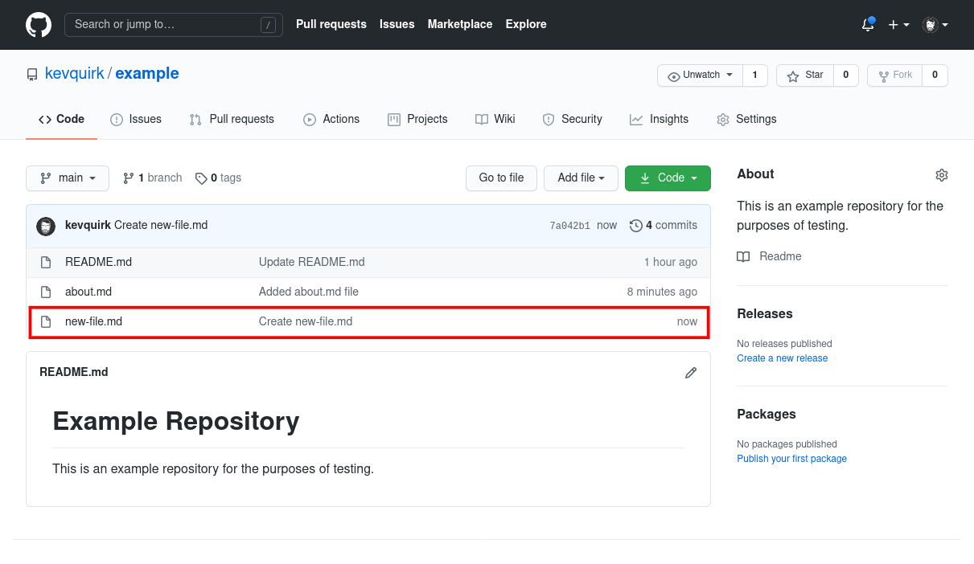The image size is (974, 564).
Task: Click the Create a new release link
Action: coord(782,358)
